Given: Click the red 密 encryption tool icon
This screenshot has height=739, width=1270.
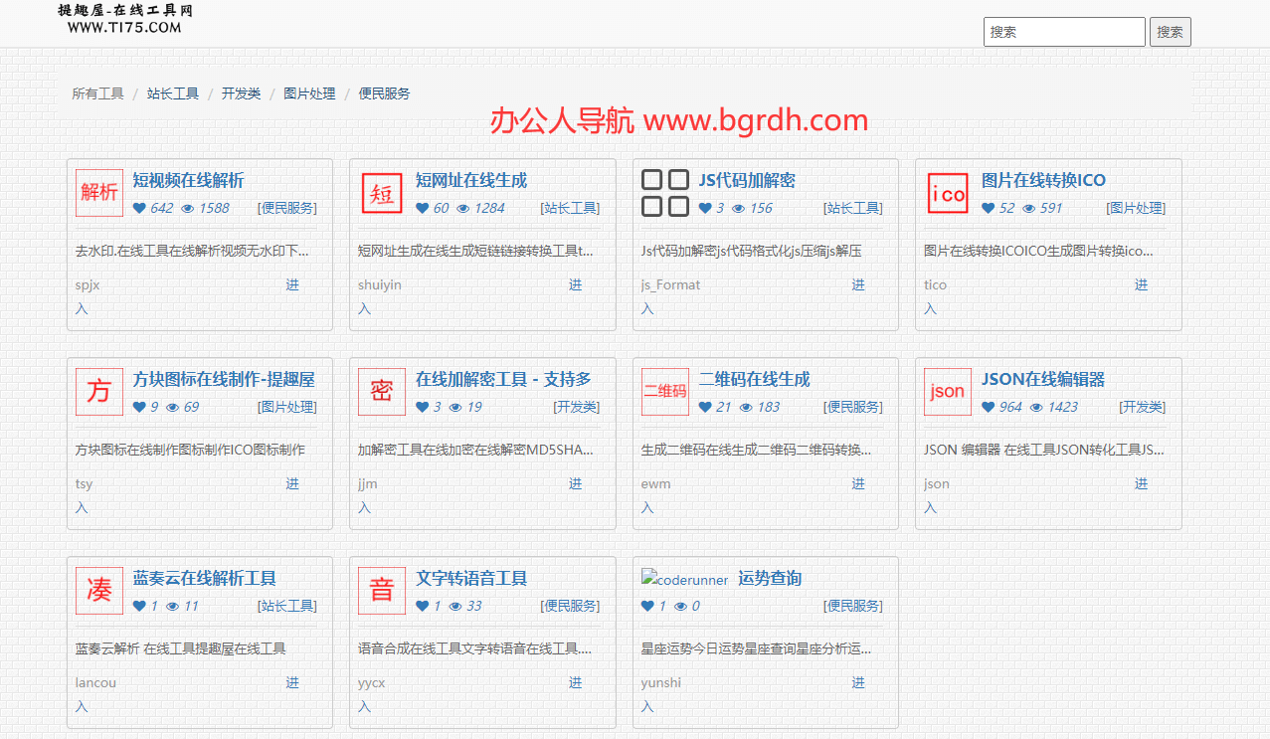Looking at the screenshot, I should [382, 392].
